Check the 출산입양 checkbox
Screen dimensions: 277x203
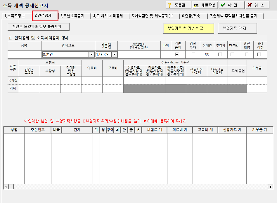click(x=247, y=54)
